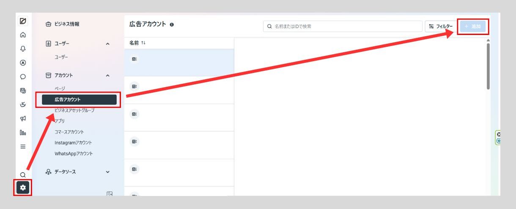The width and height of the screenshot is (516, 209).
Task: Collapse the ユーザー section chevron
Action: (x=107, y=44)
